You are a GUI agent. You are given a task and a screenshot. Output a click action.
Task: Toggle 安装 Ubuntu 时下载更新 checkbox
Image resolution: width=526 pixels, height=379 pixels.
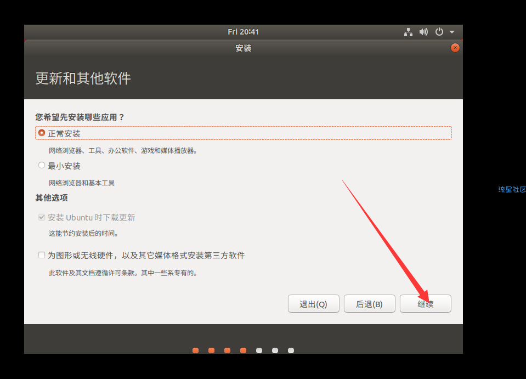pos(42,217)
